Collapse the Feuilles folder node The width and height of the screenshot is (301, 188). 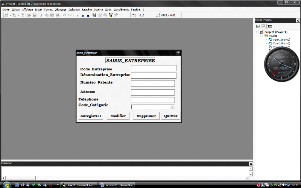click(261, 36)
